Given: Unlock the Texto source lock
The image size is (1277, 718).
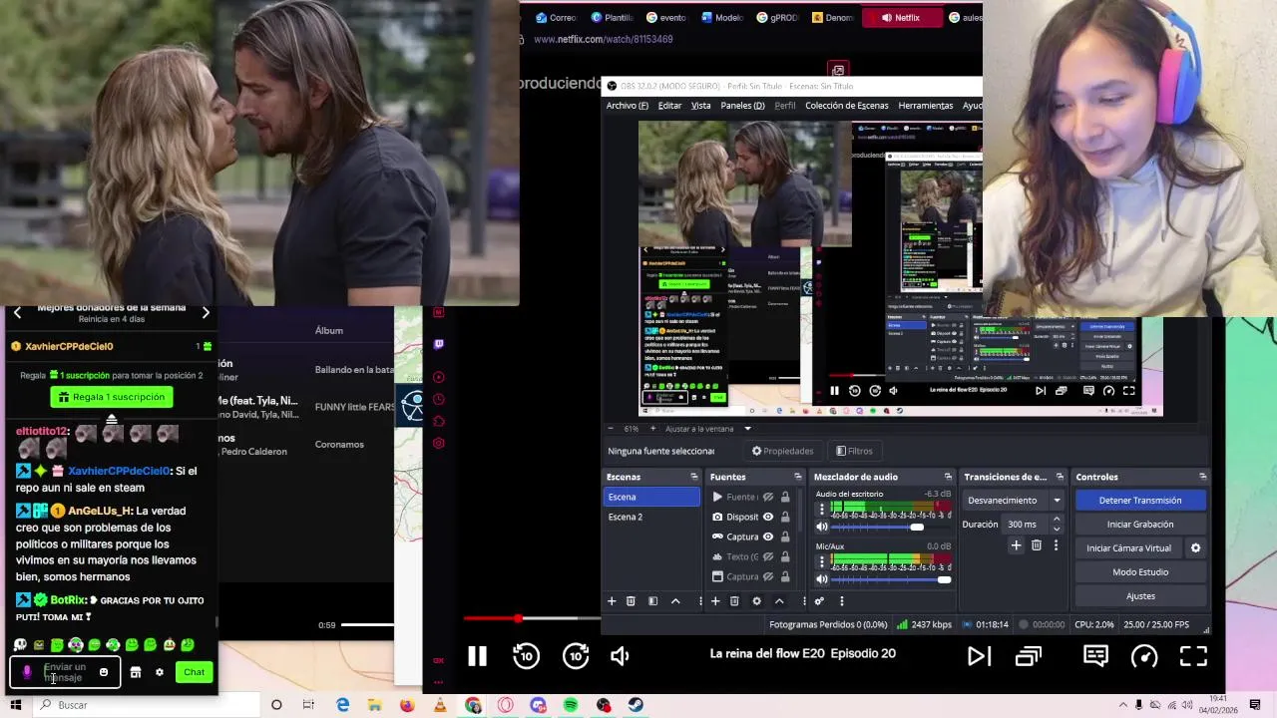Looking at the screenshot, I should (785, 556).
